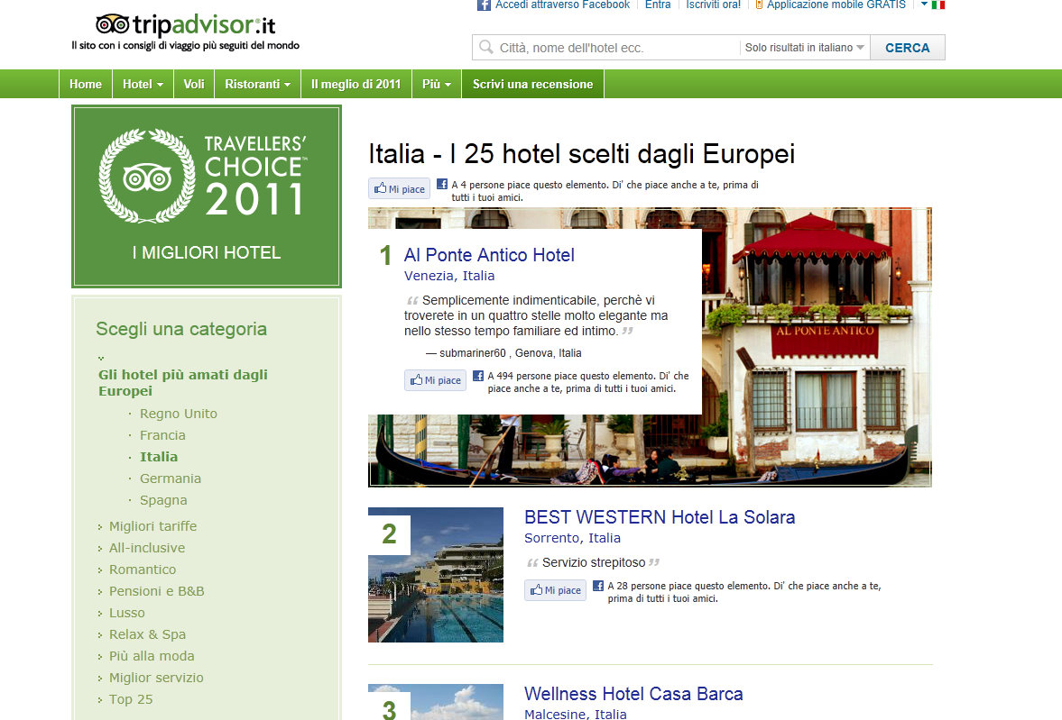Open the Al Ponte Antico Hotel link

[489, 255]
